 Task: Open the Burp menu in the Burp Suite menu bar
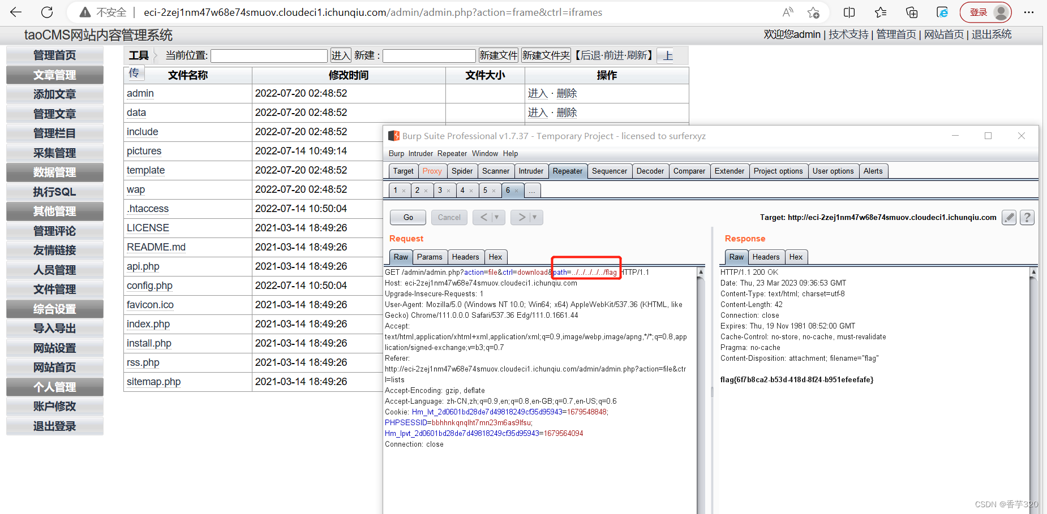pos(396,153)
